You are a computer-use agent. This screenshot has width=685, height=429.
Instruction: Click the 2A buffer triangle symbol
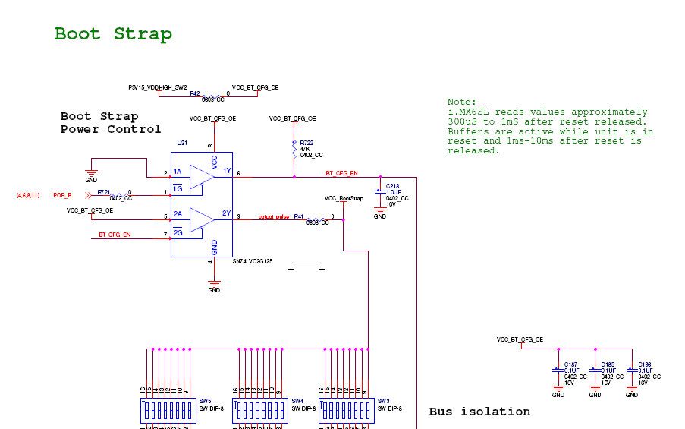[x=202, y=220]
